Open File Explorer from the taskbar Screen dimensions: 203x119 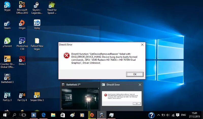[53, 115]
